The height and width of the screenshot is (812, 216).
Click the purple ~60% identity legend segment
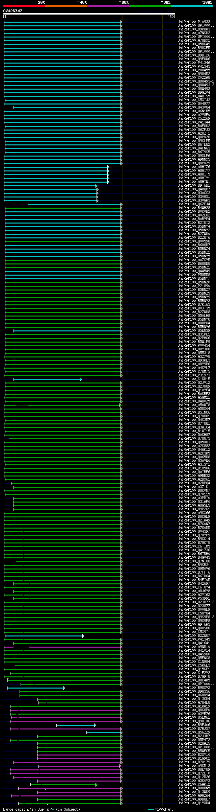coord(108,6)
